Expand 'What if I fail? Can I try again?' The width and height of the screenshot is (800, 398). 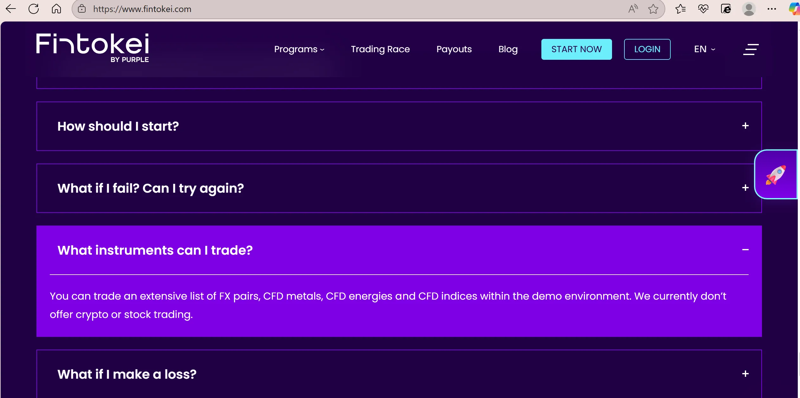tap(399, 188)
